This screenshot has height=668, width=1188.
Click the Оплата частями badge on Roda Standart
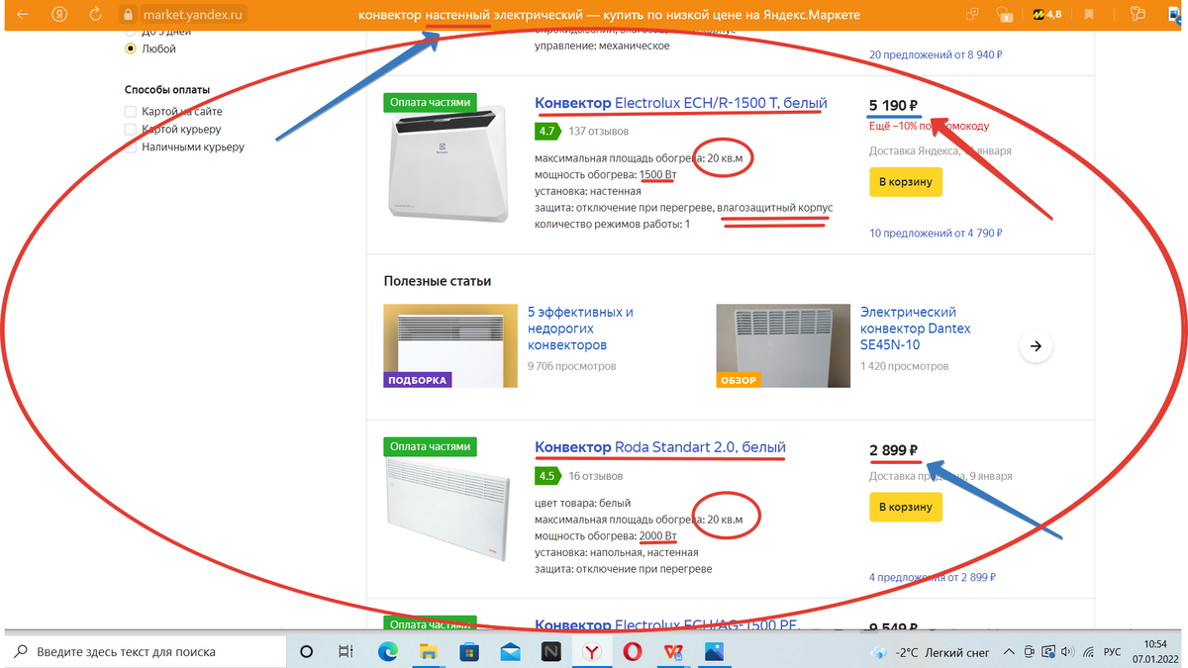(430, 447)
